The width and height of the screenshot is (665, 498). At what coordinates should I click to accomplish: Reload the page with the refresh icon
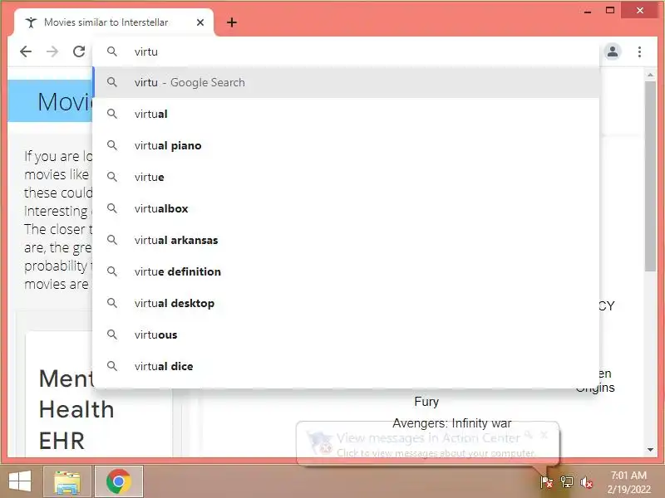pos(79,51)
